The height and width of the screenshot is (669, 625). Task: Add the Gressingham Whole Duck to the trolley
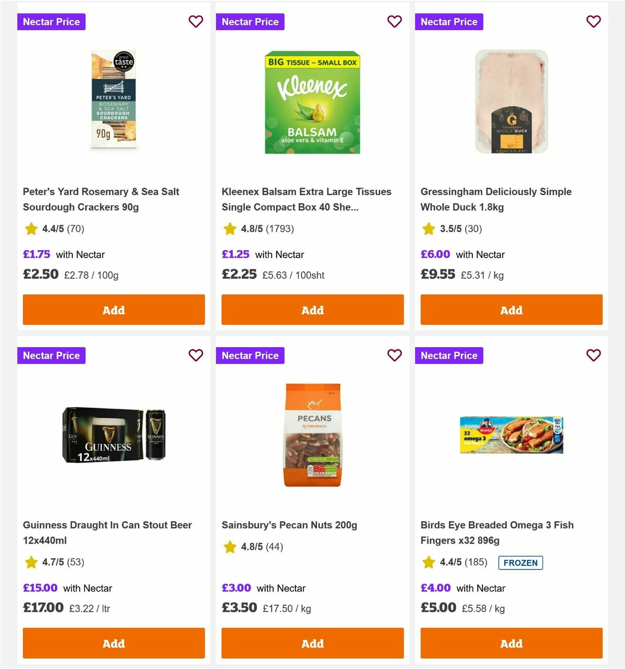[511, 310]
